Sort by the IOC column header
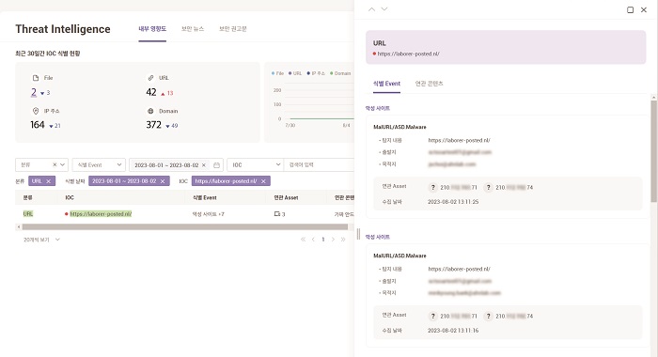 pos(70,197)
